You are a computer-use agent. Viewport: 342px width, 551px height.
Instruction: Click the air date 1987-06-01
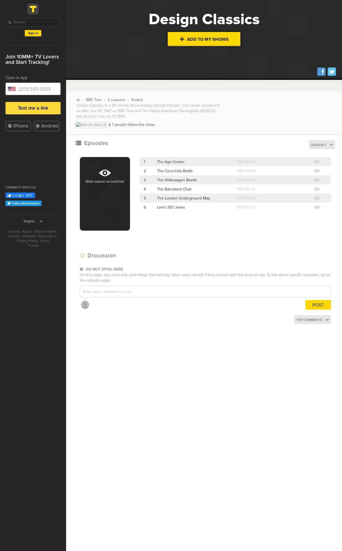[246, 162]
